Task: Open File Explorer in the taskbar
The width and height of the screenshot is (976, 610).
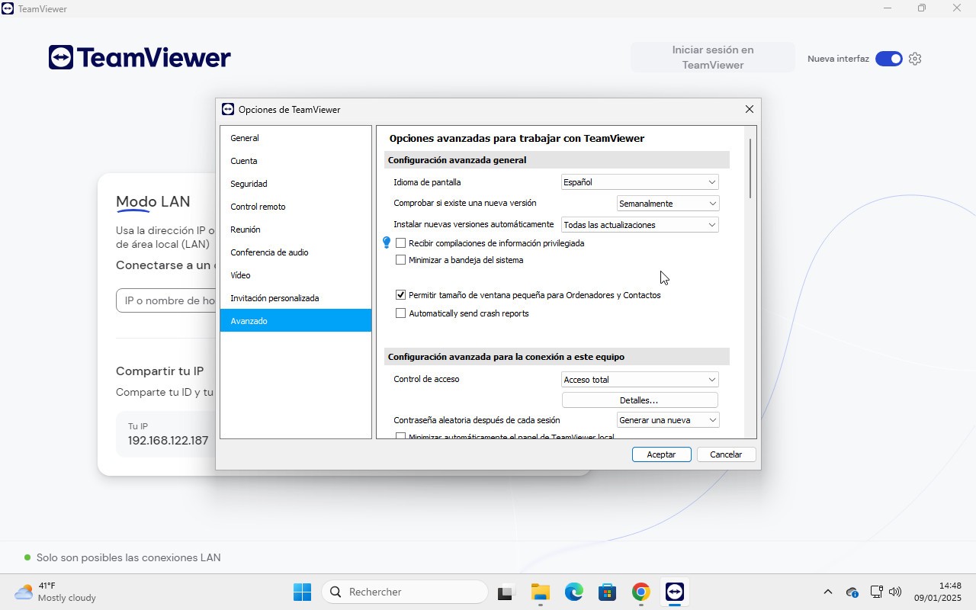Action: [540, 592]
